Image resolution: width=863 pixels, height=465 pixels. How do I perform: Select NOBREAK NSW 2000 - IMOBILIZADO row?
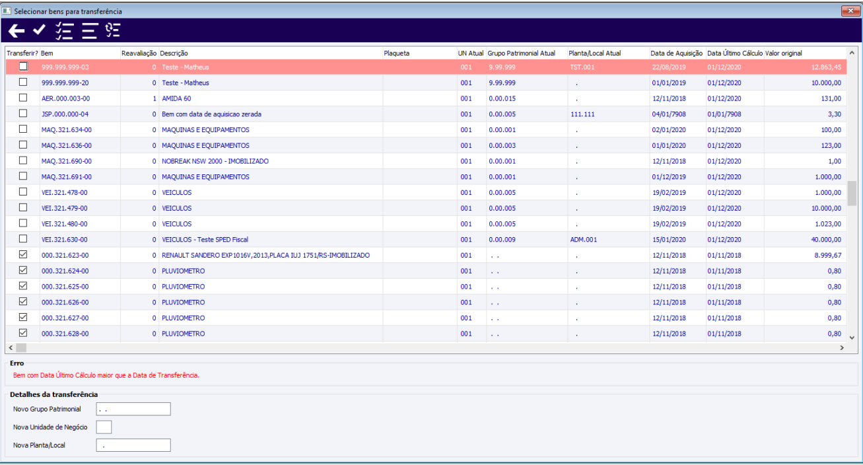tap(426, 161)
